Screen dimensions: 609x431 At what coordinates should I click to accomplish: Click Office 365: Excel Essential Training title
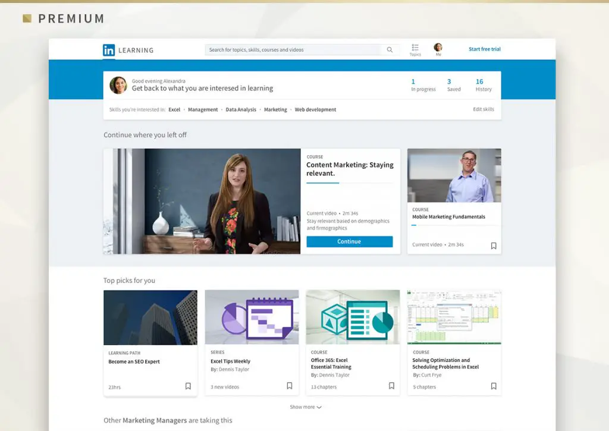coord(331,363)
